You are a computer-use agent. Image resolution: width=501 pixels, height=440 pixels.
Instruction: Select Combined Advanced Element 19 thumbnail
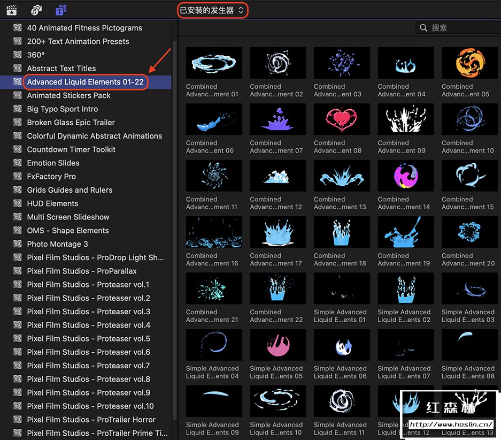coord(406,232)
